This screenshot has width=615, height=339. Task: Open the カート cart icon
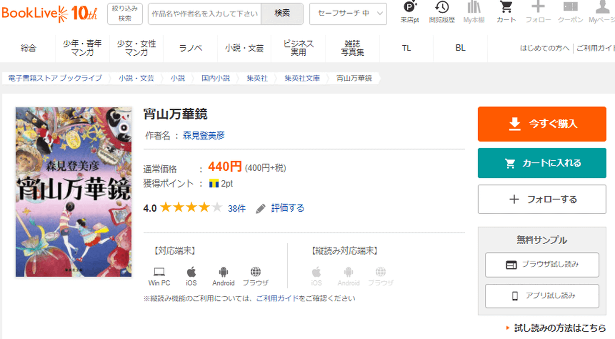tap(506, 12)
